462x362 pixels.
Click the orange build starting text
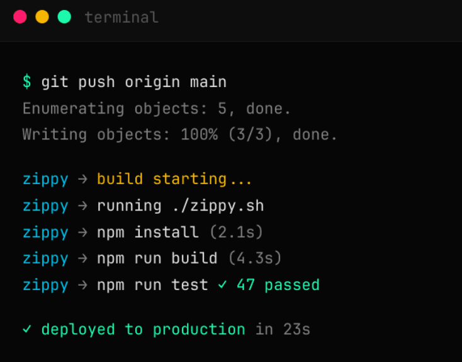click(x=174, y=179)
